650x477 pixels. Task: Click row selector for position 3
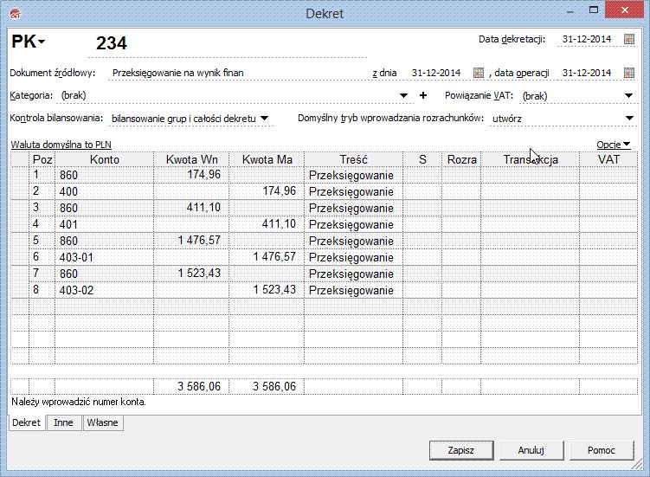click(x=20, y=208)
